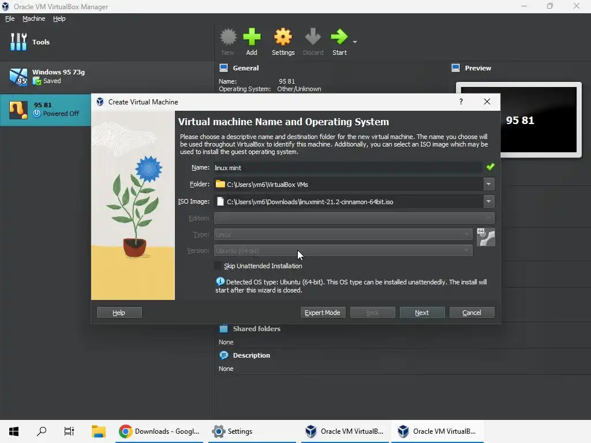Viewport: 591px width, 443px height.
Task: Open the File menu
Action: [x=10, y=18]
